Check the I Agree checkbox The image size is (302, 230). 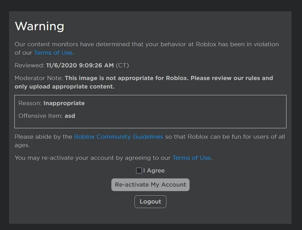pos(139,171)
